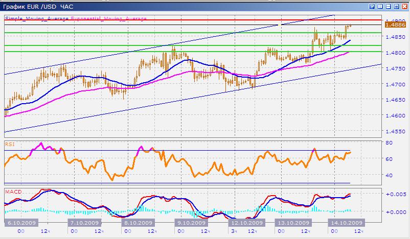Viewport: 410px width, 239px height.
Task: Select the 12.10.2009 date marker
Action: pyautogui.click(x=247, y=223)
